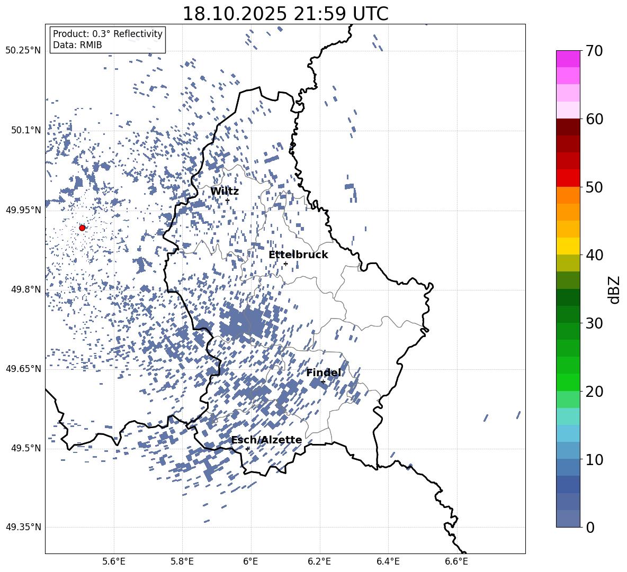
Task: Click the 5.8°E longitude label
Action: point(182,561)
